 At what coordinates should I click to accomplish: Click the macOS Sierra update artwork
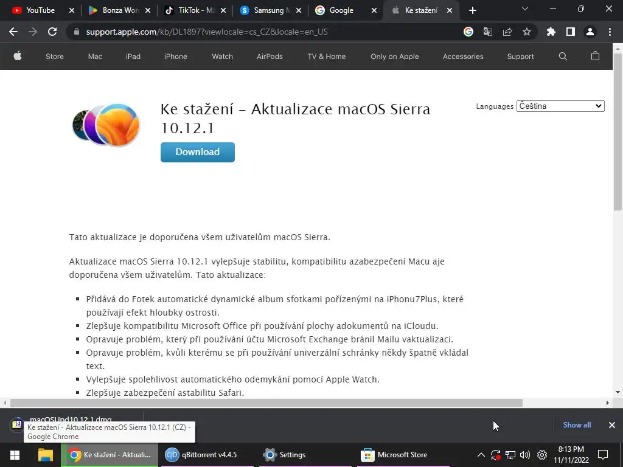(106, 124)
